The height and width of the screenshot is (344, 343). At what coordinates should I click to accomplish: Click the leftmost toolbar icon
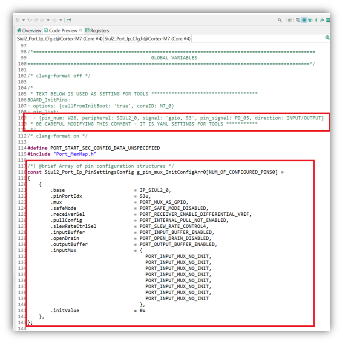tap(18, 20)
